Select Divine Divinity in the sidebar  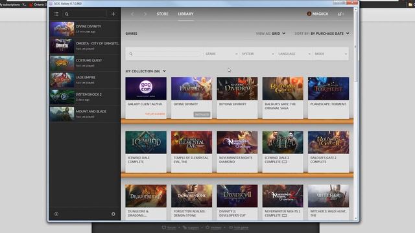tap(85, 28)
